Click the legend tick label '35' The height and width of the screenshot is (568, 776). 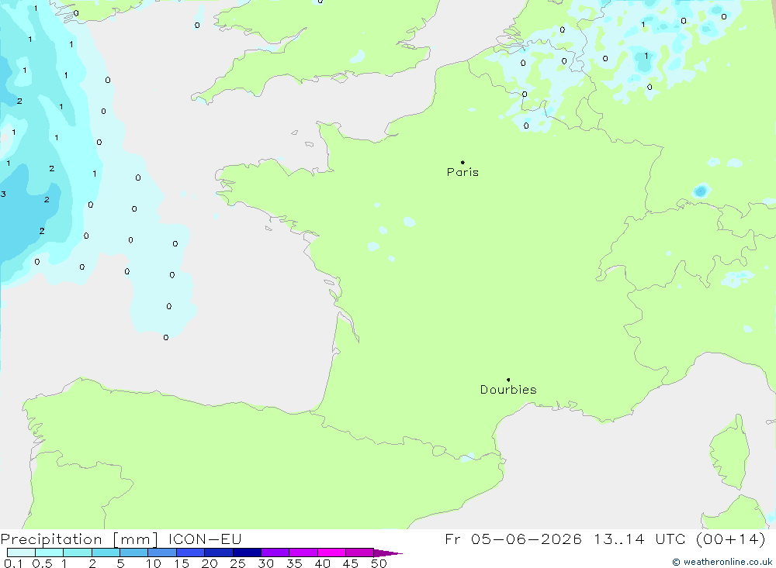(x=294, y=563)
